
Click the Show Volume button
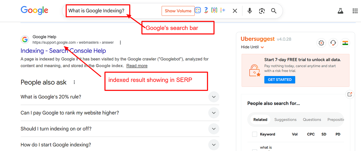(x=178, y=11)
